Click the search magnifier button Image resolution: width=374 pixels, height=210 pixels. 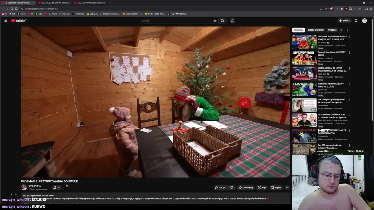(222, 21)
